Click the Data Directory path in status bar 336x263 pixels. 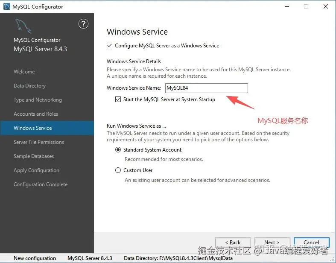tap(178, 258)
